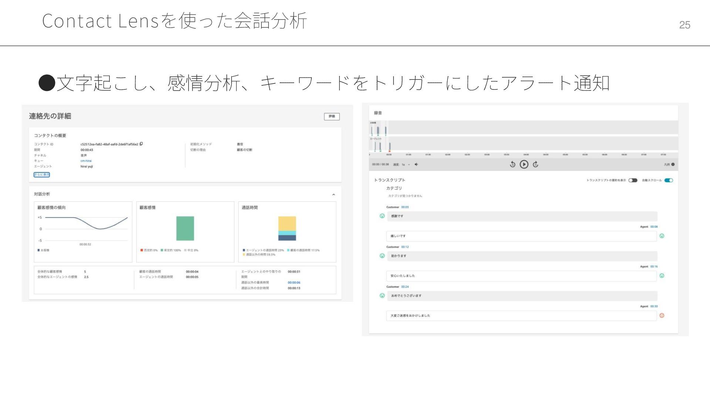Click the customer sentiment trend line chart
The height and width of the screenshot is (399, 710).
(x=86, y=223)
